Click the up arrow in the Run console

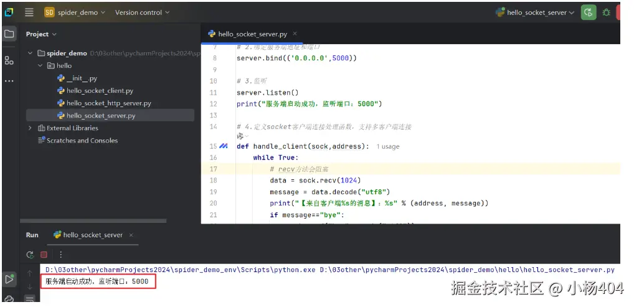coord(29,273)
